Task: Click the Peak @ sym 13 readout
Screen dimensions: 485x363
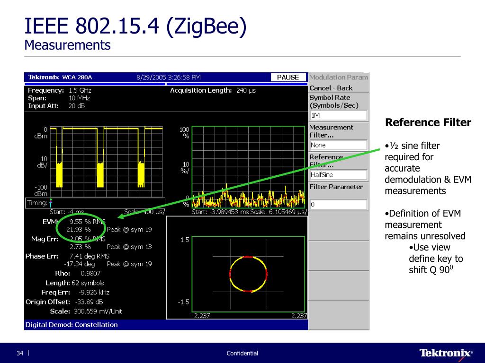Action: [x=129, y=247]
